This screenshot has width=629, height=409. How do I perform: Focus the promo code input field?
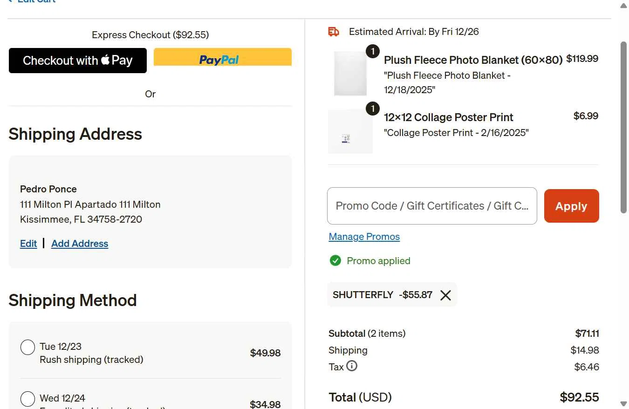(432, 206)
